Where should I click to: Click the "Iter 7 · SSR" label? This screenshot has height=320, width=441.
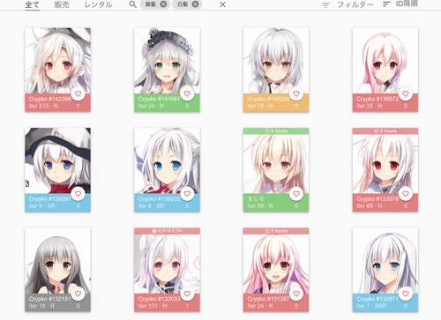[x=371, y=306]
